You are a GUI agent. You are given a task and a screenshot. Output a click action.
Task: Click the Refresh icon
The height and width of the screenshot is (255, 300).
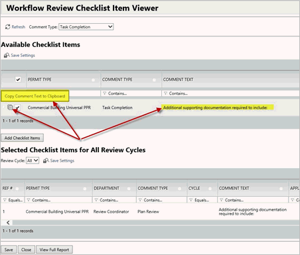pyautogui.click(x=8, y=27)
